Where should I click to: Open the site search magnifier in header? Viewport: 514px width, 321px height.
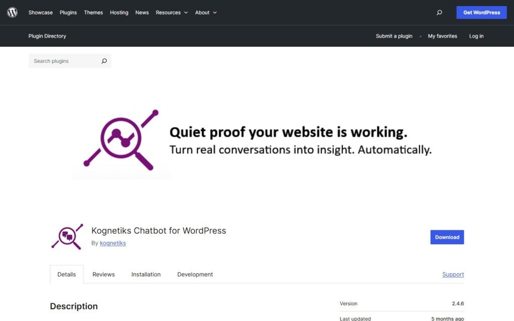pos(439,13)
